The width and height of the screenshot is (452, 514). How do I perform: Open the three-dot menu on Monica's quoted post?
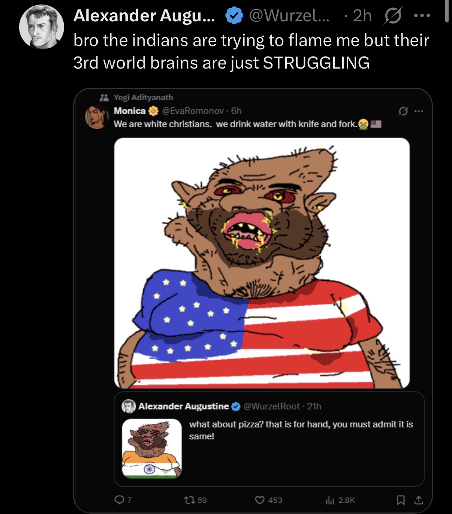tap(419, 111)
